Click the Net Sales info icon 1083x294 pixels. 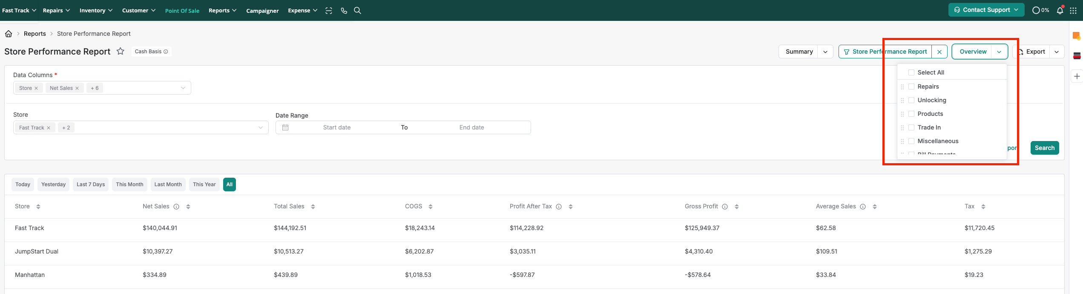click(x=176, y=207)
